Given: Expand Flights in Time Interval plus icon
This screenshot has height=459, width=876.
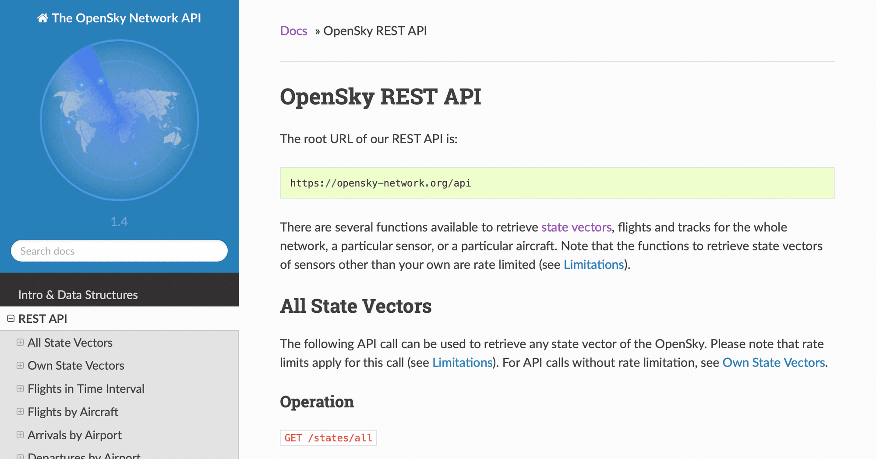Looking at the screenshot, I should point(20,388).
